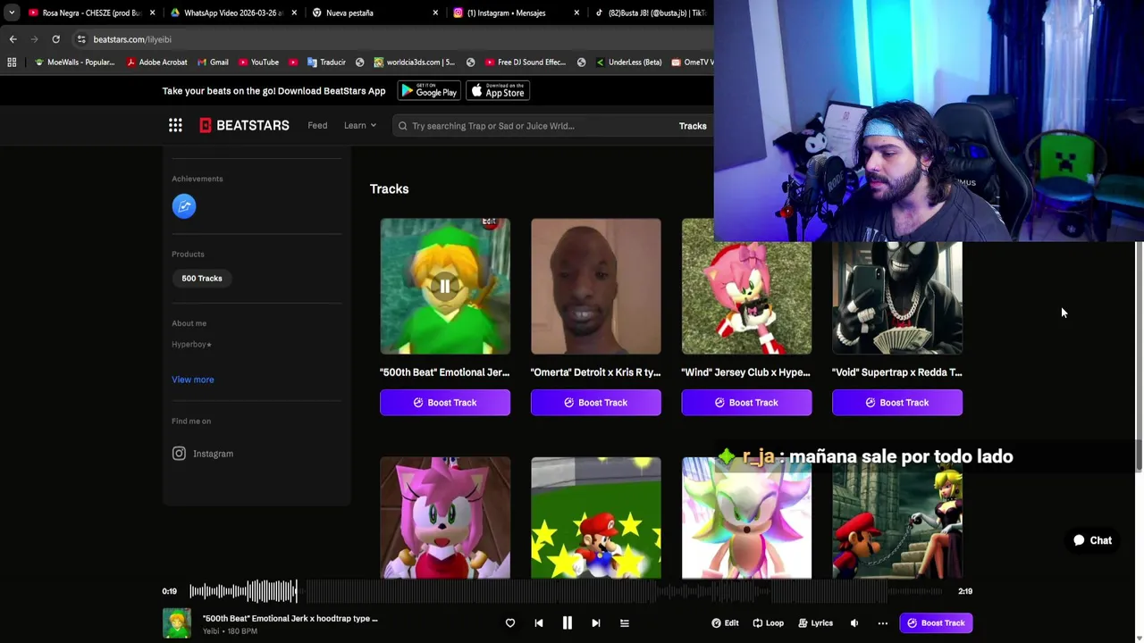Screen dimensions: 1144x643
Task: Open the Traducir bookmark
Action: (x=326, y=63)
